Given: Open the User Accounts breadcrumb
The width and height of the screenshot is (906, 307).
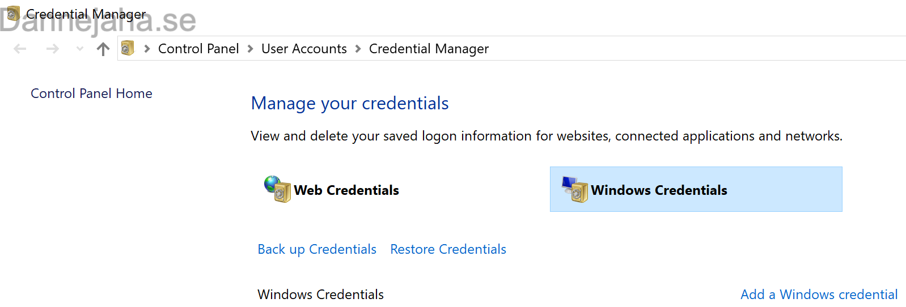Looking at the screenshot, I should coord(304,49).
